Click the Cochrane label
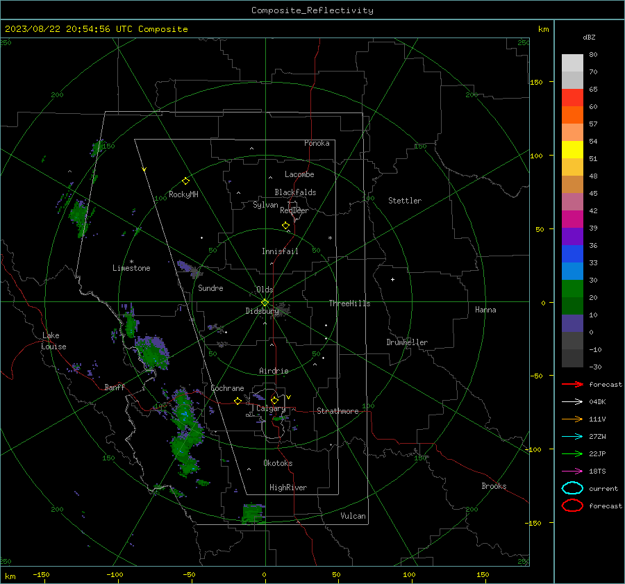 tap(227, 388)
